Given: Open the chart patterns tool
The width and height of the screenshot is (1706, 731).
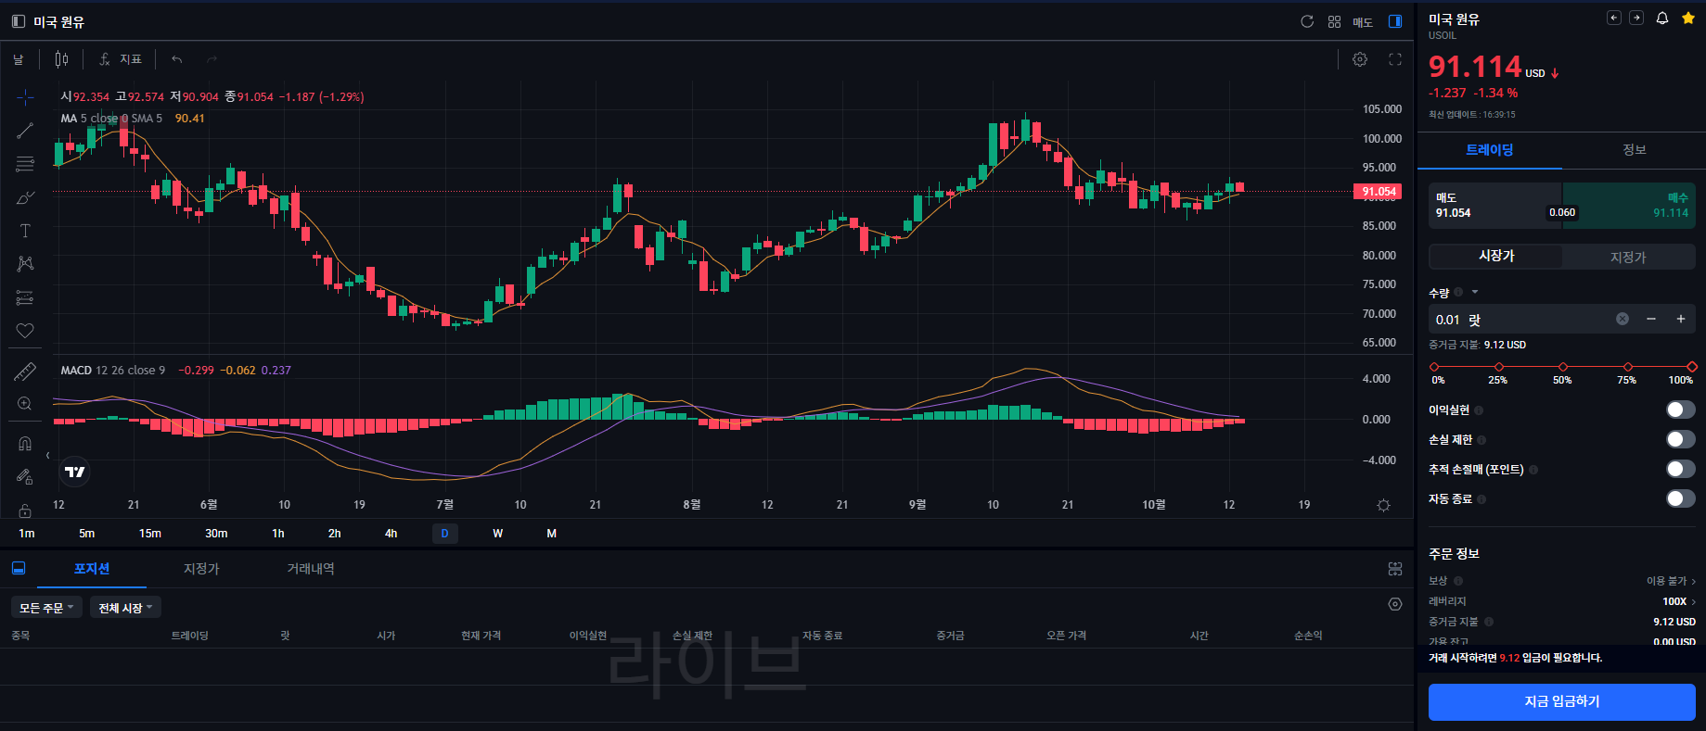Looking at the screenshot, I should tap(25, 264).
